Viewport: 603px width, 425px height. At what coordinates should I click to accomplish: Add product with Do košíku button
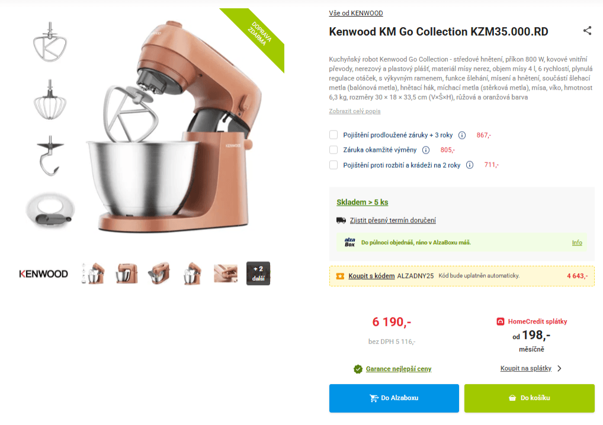coord(529,398)
